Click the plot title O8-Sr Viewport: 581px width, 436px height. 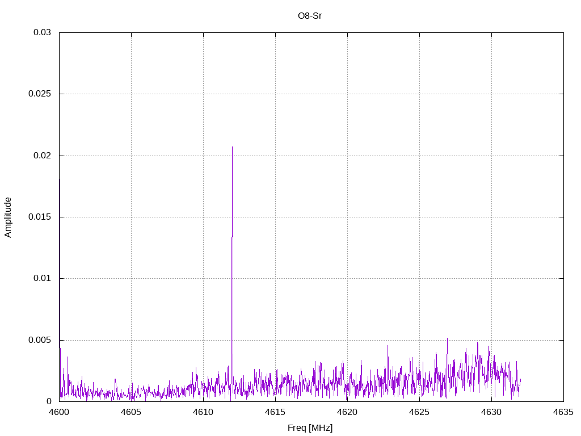310,16
